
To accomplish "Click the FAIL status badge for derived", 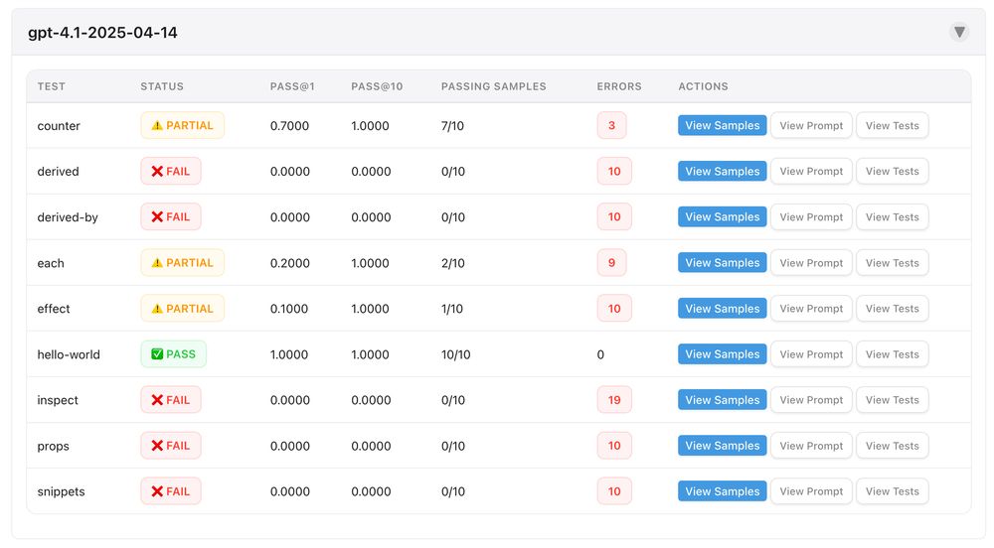I will [171, 171].
